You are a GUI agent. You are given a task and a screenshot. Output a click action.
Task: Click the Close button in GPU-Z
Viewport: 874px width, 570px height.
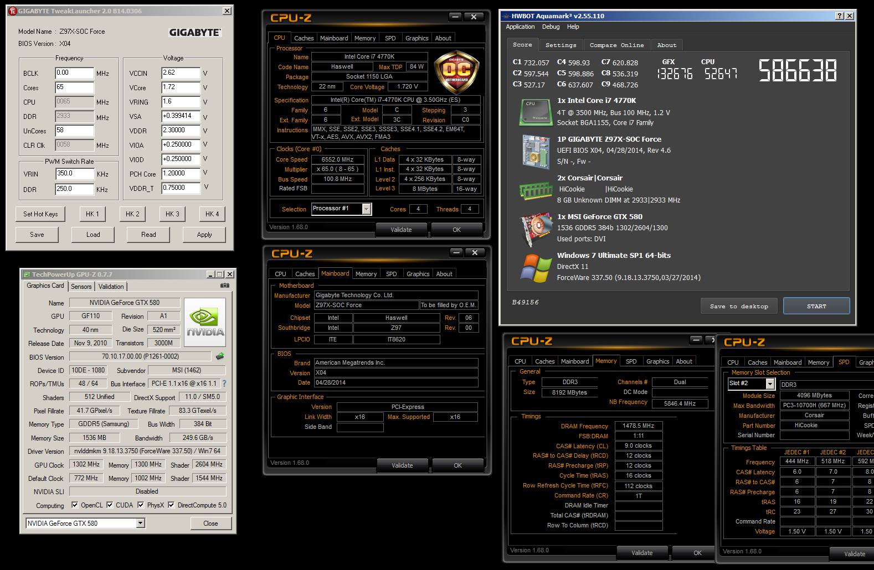210,524
